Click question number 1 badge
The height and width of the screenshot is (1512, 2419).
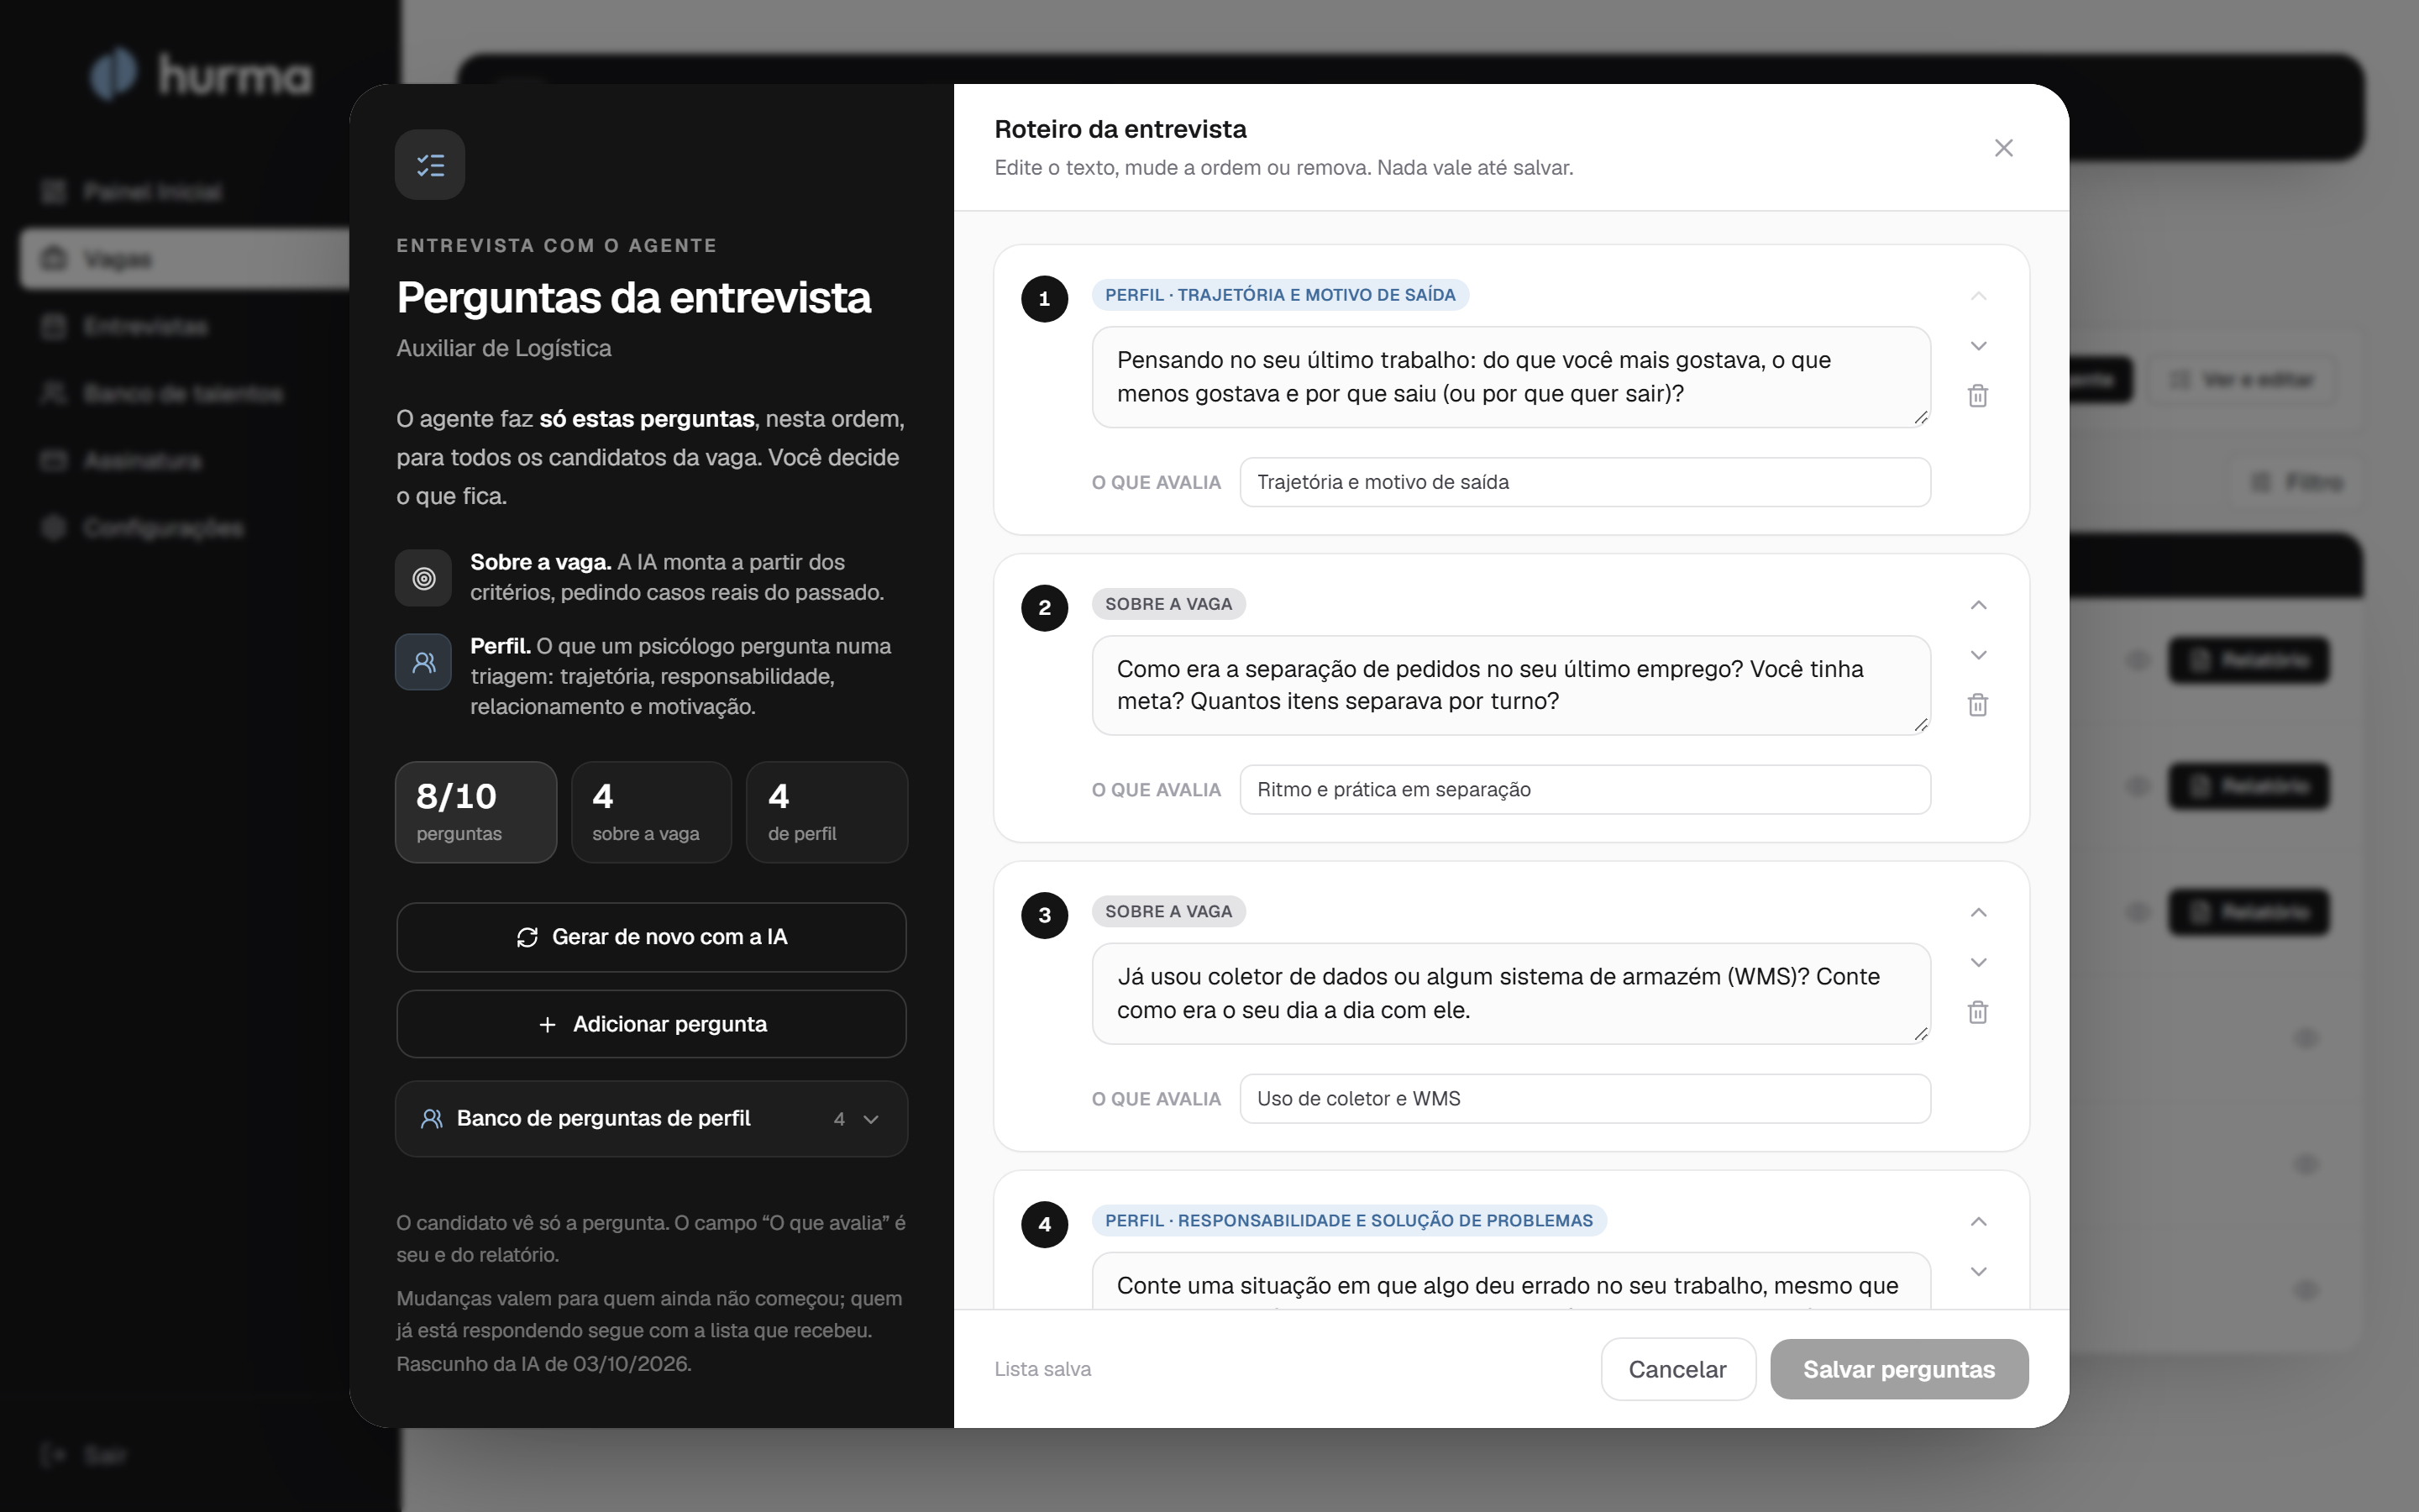tap(1045, 299)
